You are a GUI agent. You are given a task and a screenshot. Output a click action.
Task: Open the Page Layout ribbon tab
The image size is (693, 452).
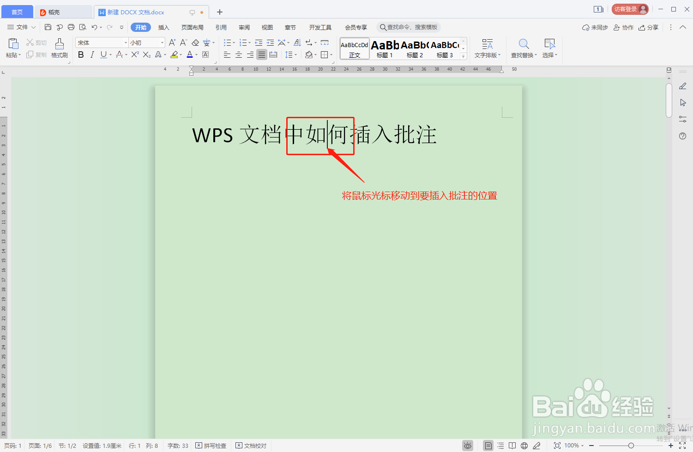193,27
